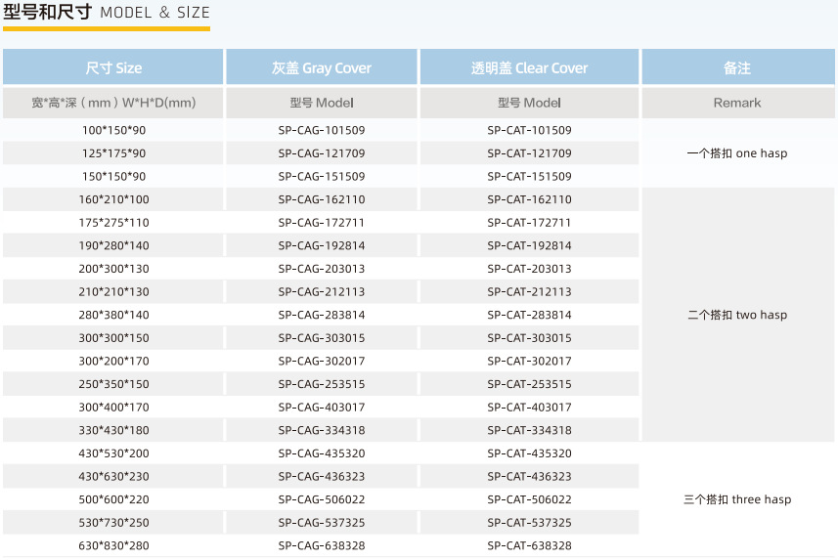The height and width of the screenshot is (560, 838).
Task: Click model SP-CAG-506022
Action: click(x=321, y=499)
